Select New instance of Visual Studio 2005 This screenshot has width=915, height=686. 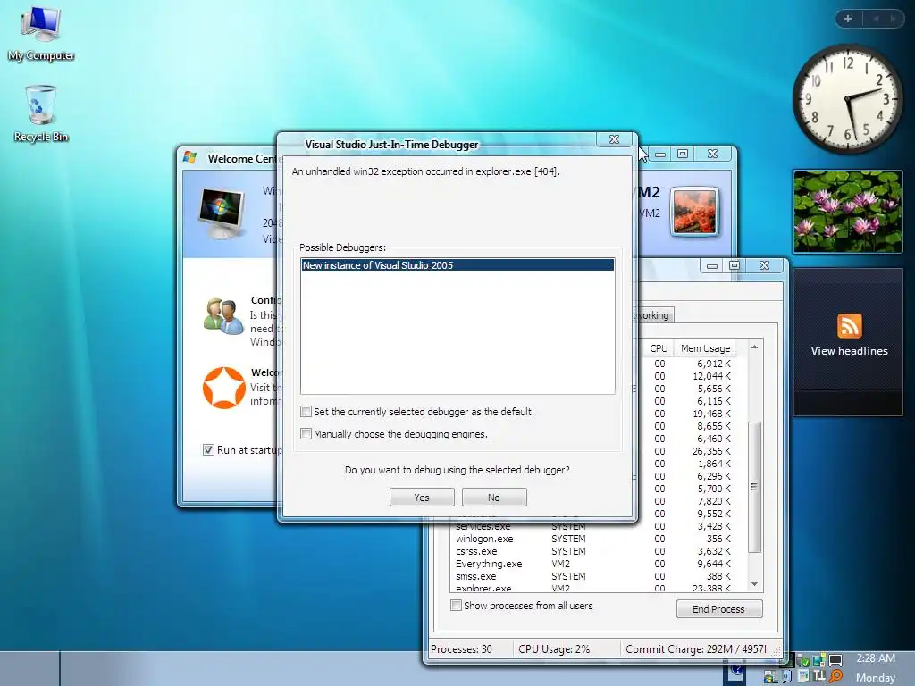pos(457,264)
